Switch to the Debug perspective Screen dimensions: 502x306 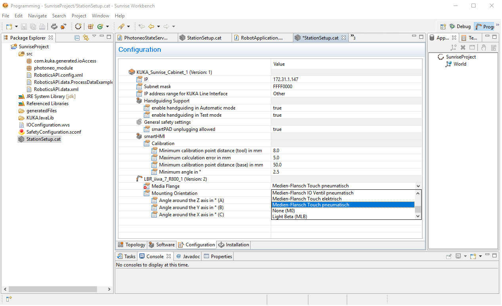(460, 26)
